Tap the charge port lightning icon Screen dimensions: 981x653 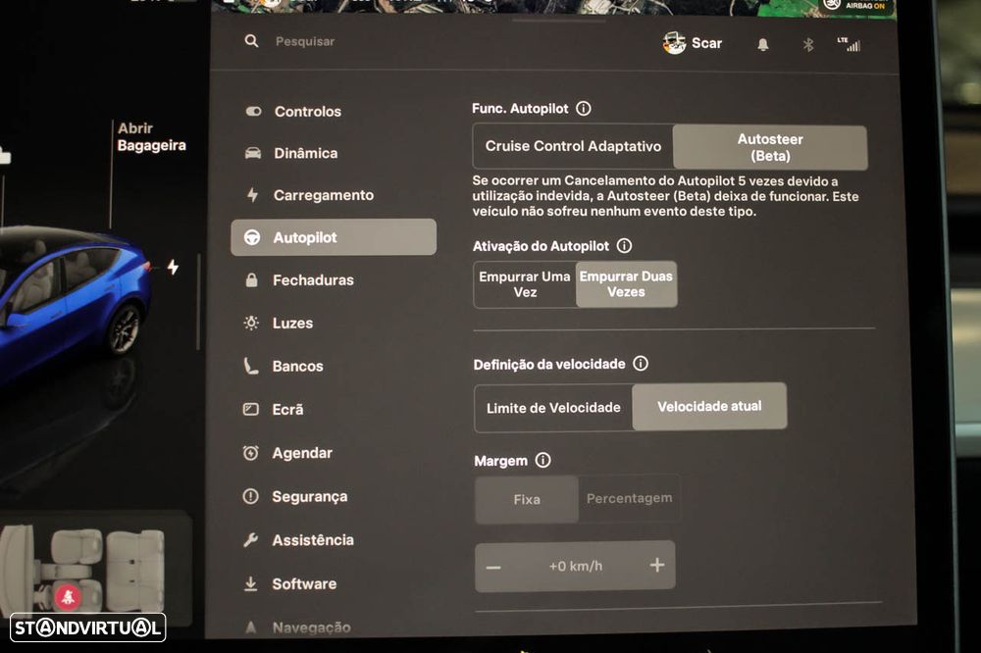(174, 267)
